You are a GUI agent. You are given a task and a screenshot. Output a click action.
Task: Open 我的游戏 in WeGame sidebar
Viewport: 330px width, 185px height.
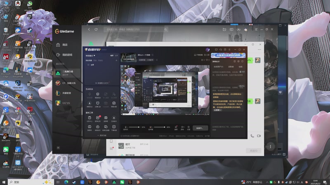(x=64, y=55)
